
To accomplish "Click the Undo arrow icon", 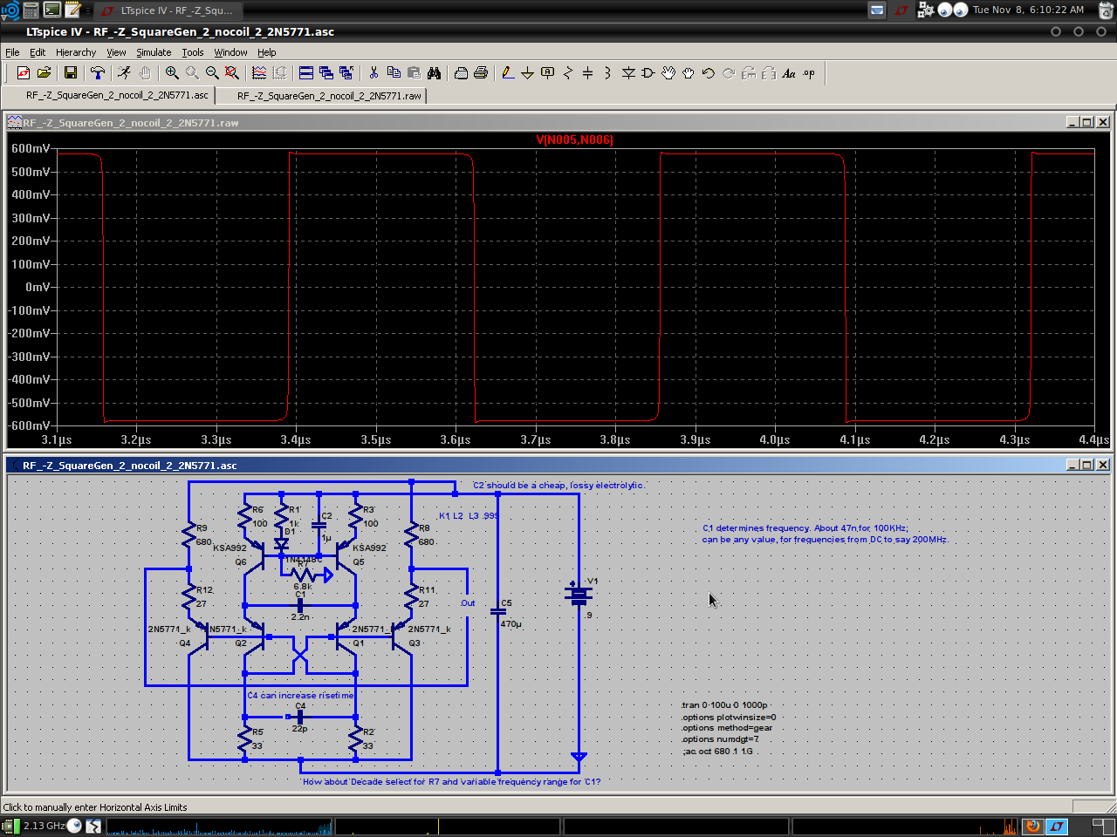I will (709, 73).
